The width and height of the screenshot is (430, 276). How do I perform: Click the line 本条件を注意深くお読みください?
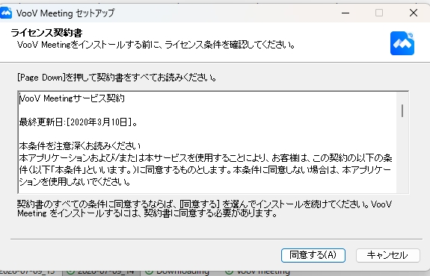point(80,145)
